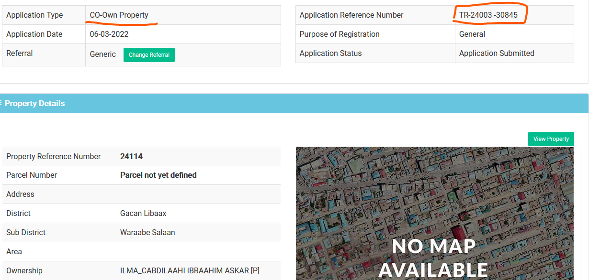Click the Change Referral button
The width and height of the screenshot is (589, 280).
[x=149, y=55]
